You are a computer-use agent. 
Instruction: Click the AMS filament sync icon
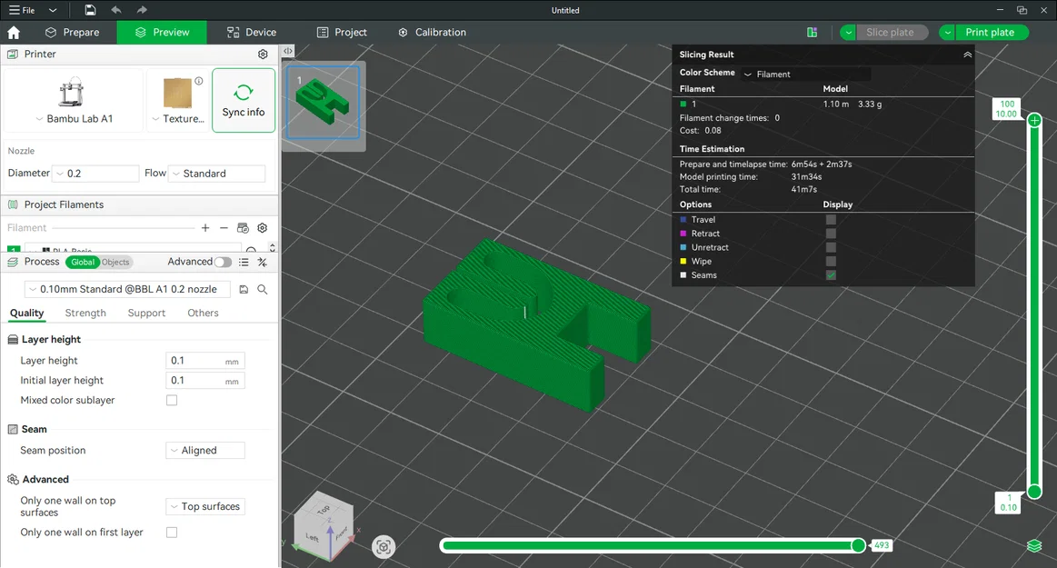point(244,228)
